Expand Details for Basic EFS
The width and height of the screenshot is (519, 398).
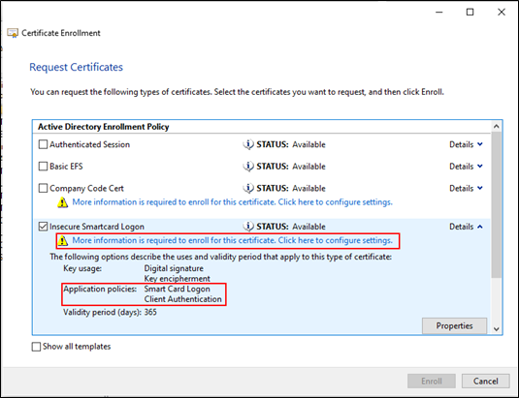[466, 167]
